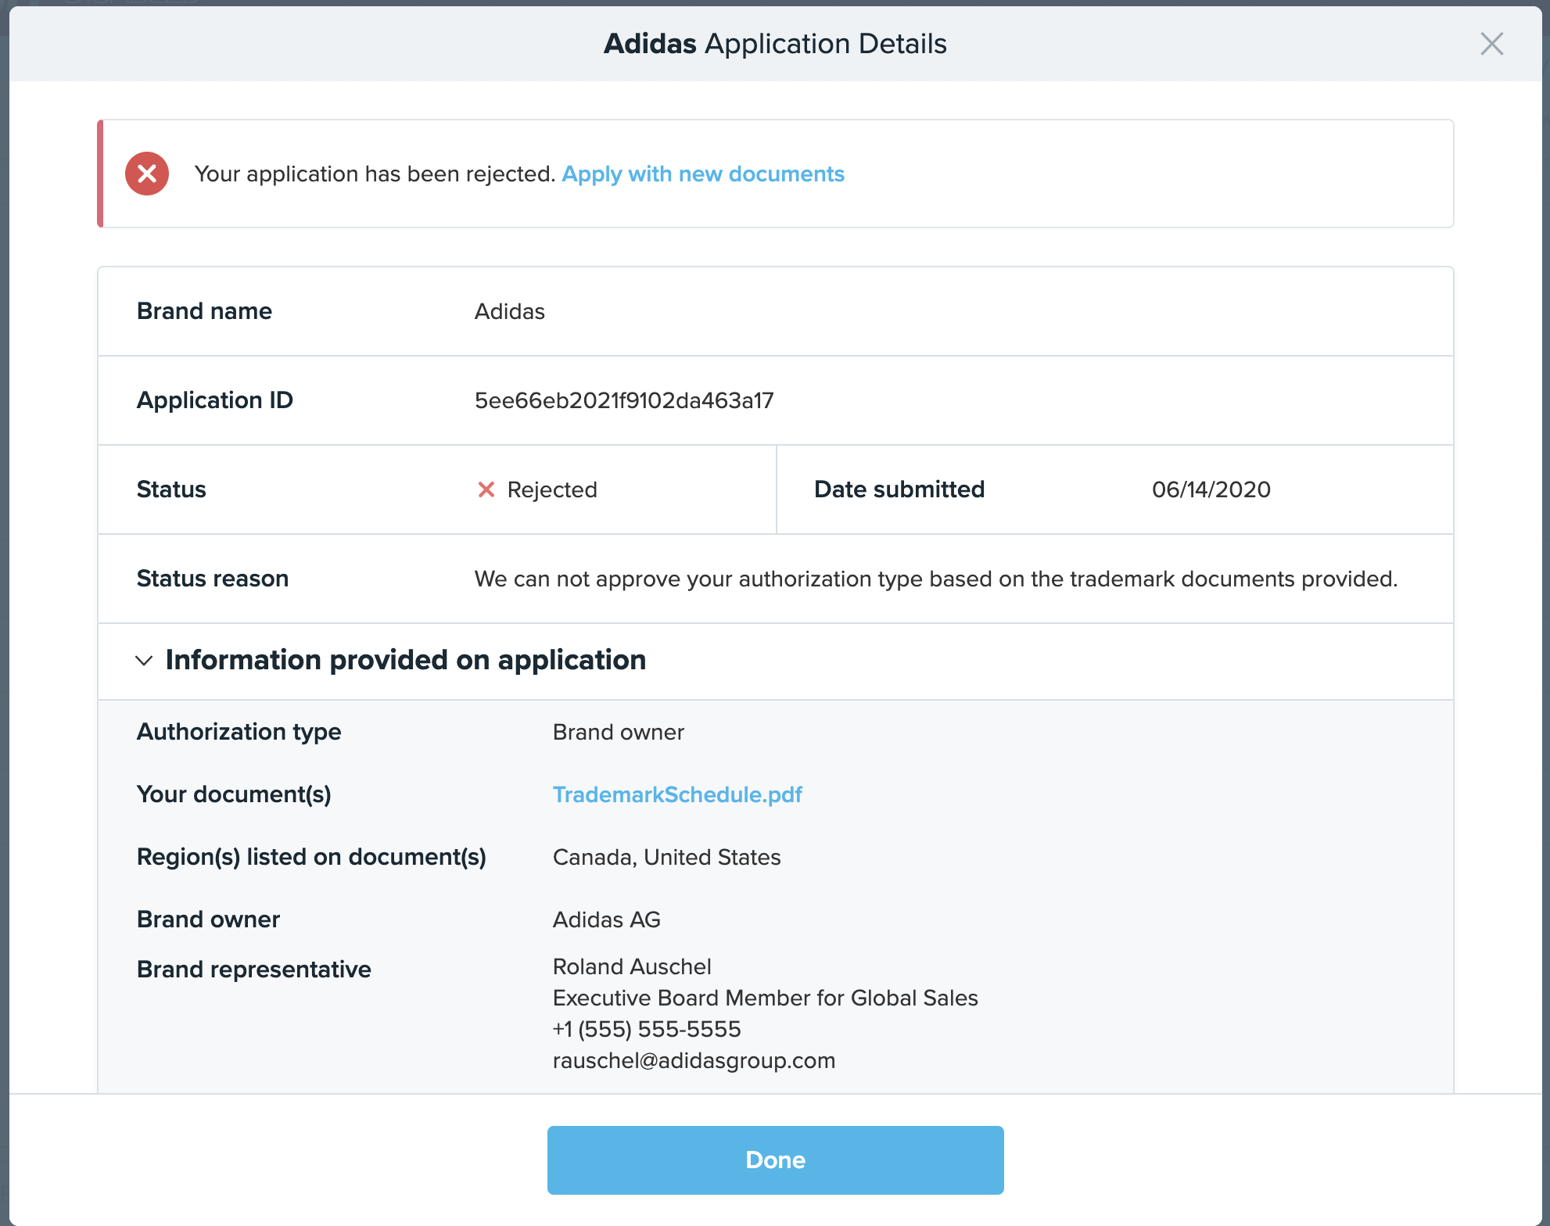Click the phone number +1 (555) 555-5555
Screen dimensions: 1550x1226
647,1029
